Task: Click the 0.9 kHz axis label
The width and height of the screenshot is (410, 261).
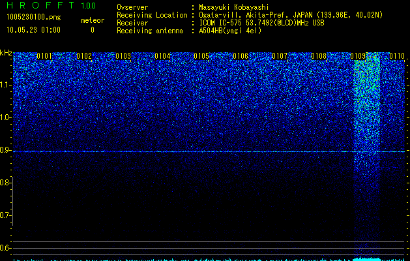Action: tap(5, 150)
